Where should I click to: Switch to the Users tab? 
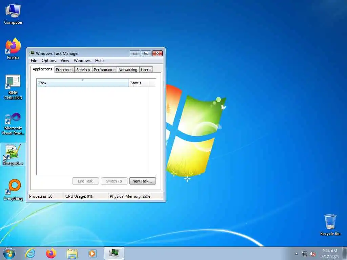[146, 70]
